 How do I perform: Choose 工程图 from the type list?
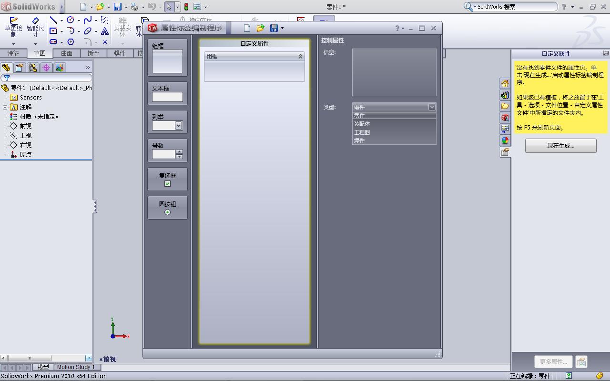click(394, 132)
